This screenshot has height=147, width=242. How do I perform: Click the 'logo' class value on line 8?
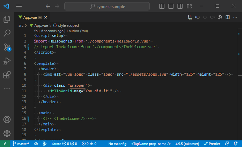108,74
